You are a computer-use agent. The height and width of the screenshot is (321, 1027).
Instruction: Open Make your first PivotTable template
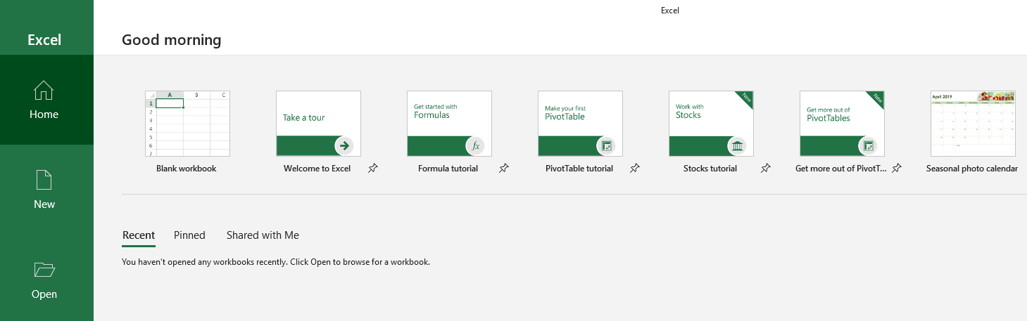coord(580,124)
